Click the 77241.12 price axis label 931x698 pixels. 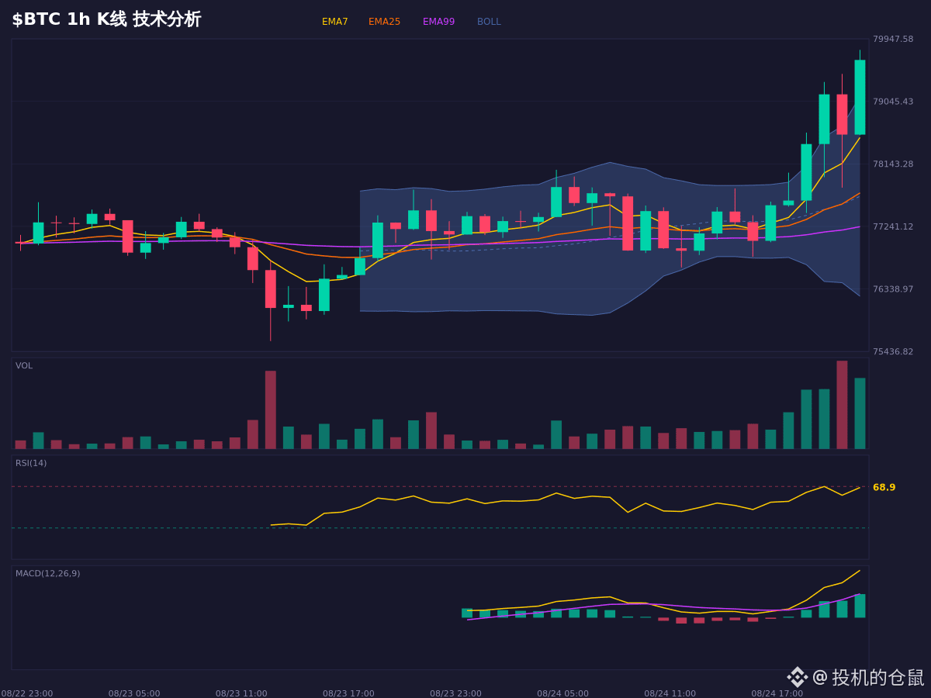(x=893, y=226)
